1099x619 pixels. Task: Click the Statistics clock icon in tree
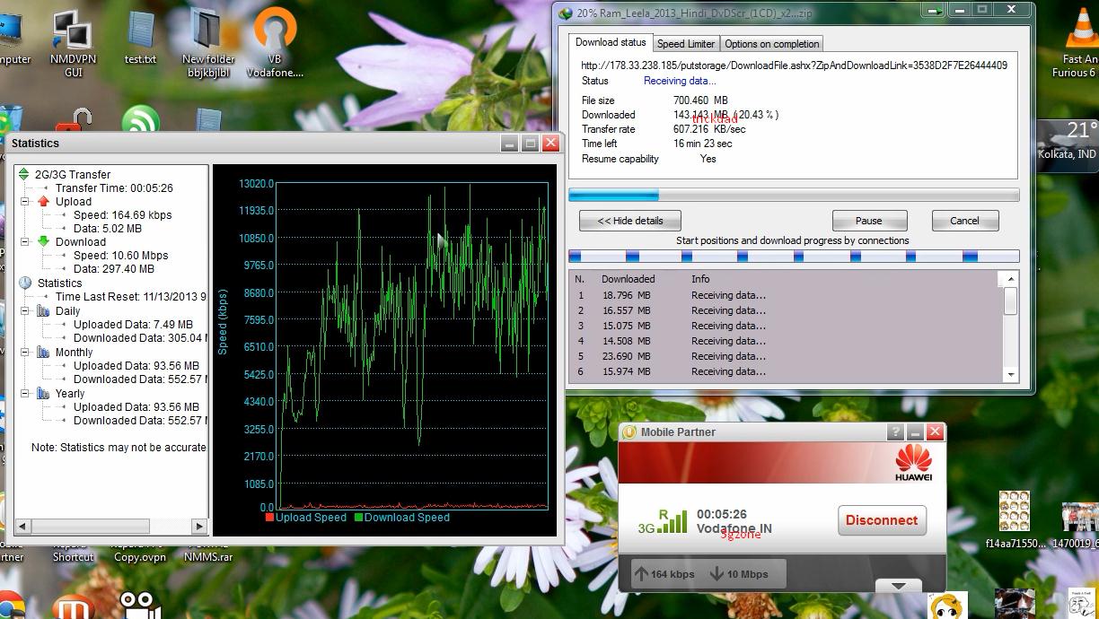[x=25, y=283]
